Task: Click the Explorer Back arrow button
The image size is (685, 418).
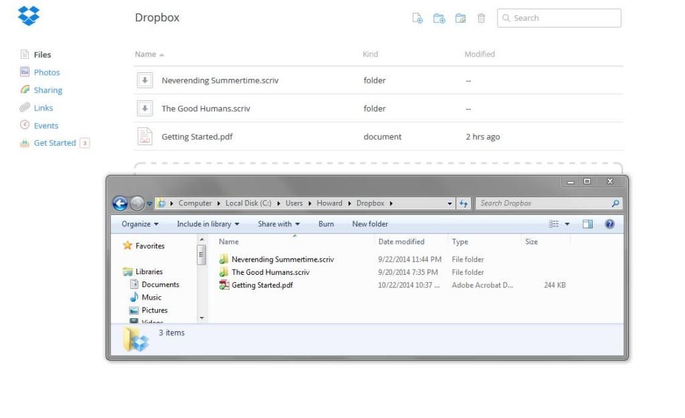Action: pyautogui.click(x=120, y=203)
